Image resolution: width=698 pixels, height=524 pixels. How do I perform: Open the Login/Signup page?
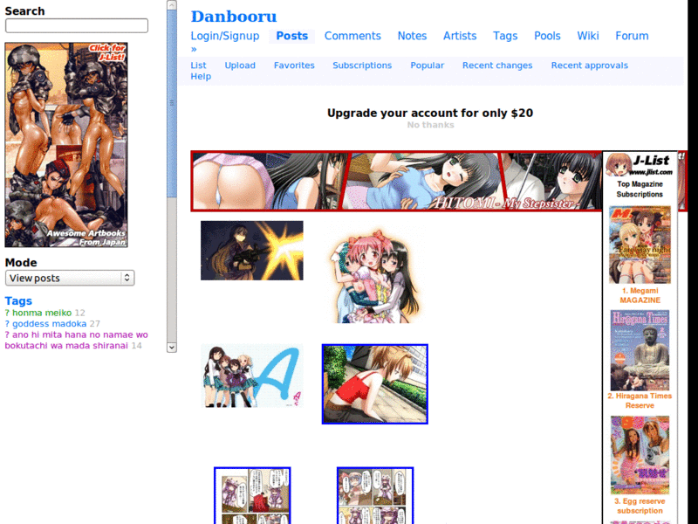coord(225,36)
